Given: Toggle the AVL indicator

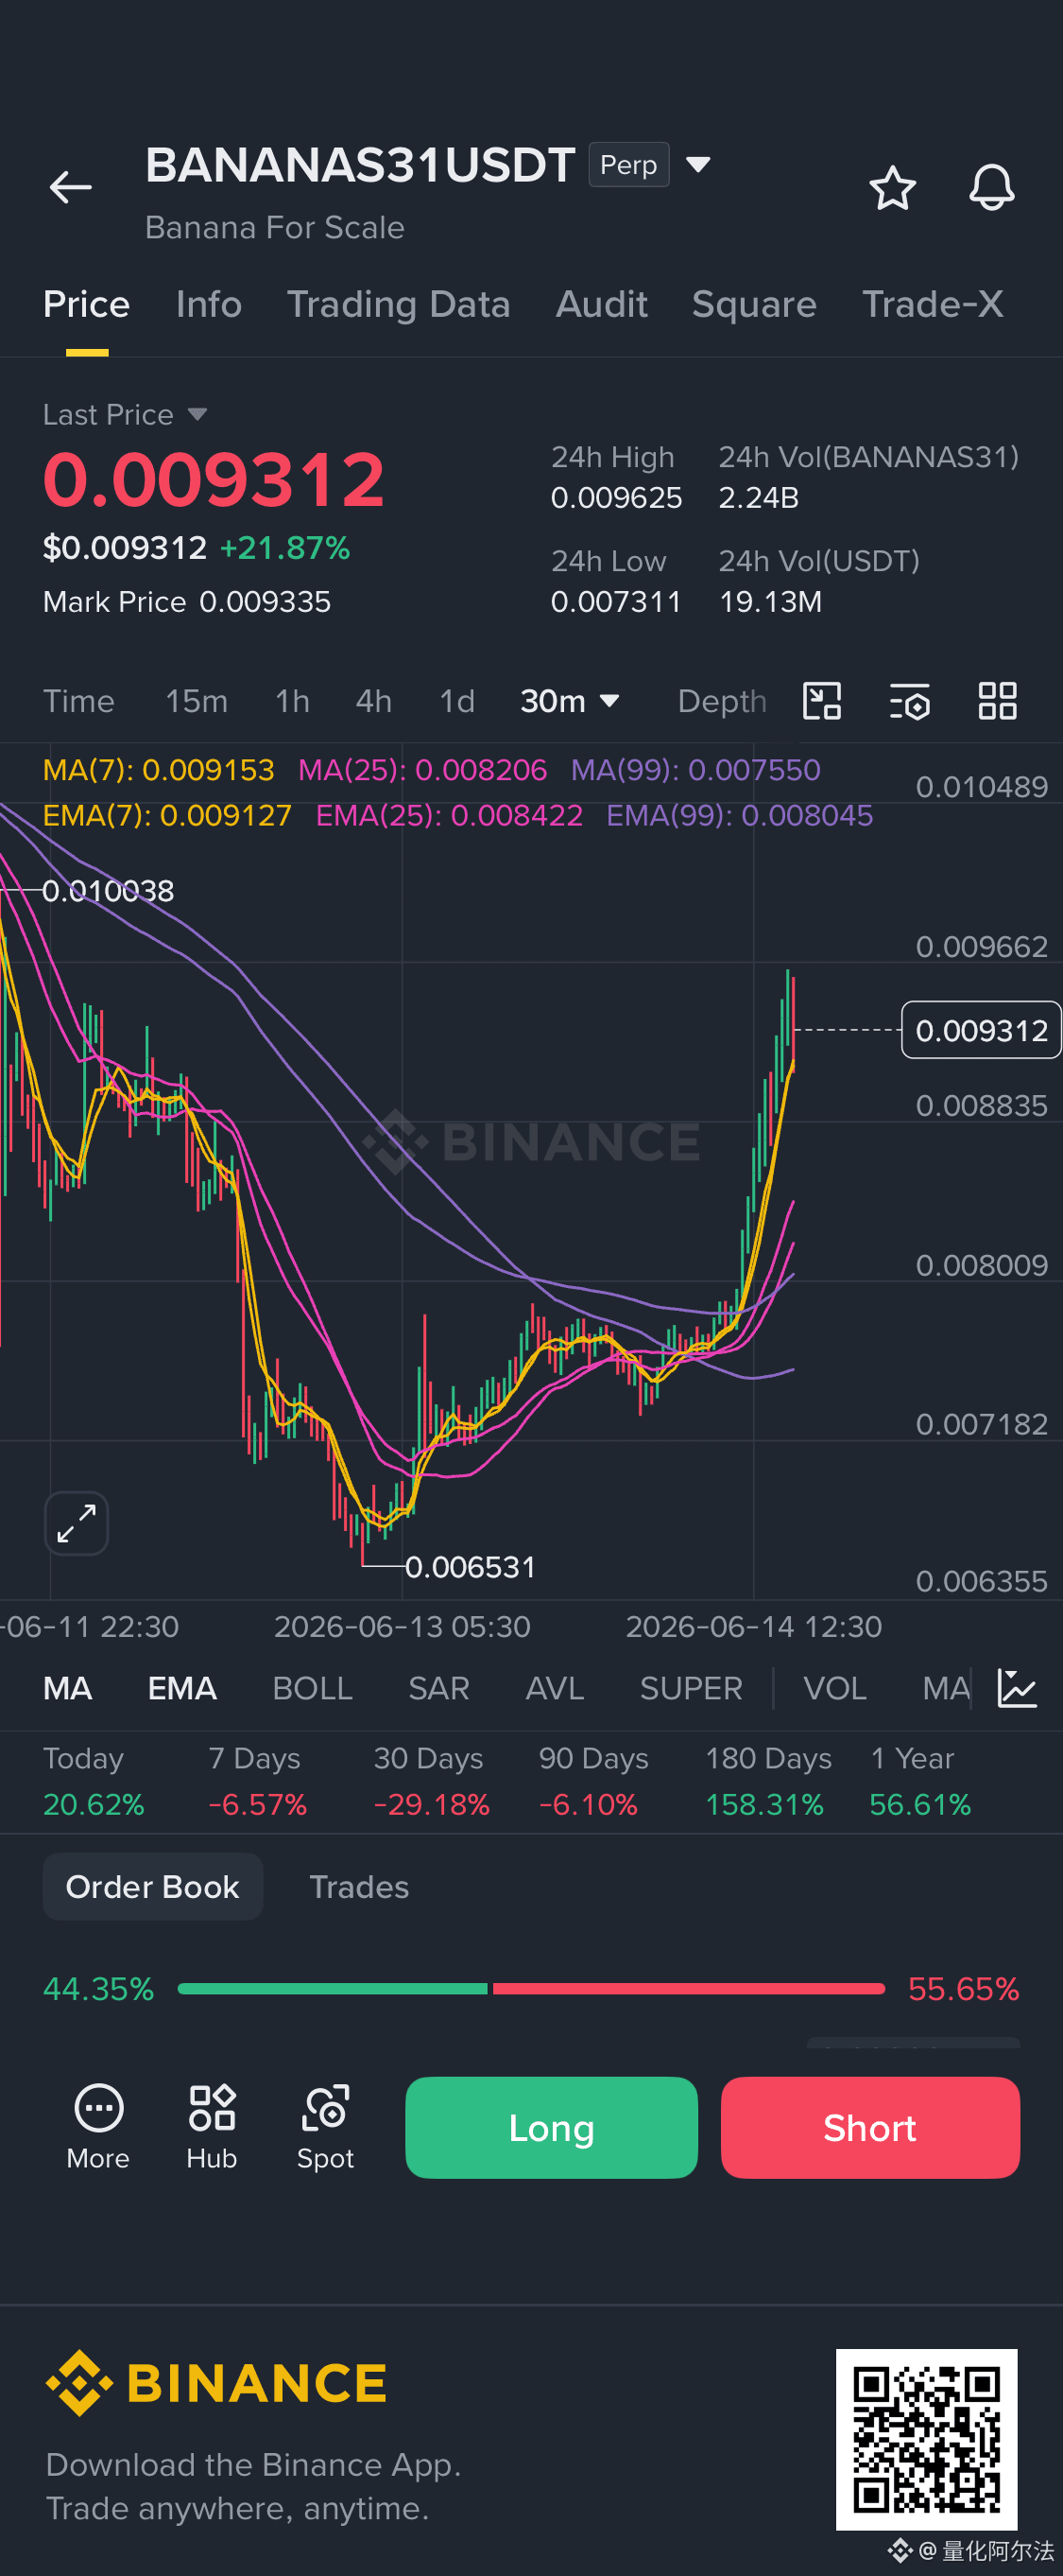Looking at the screenshot, I should (x=555, y=1688).
